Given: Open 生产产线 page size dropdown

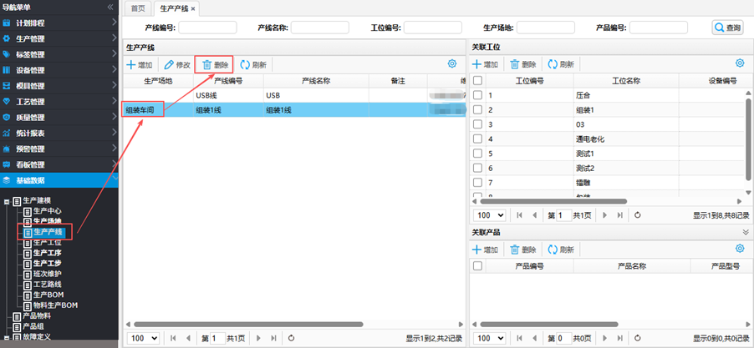Looking at the screenshot, I should click(x=143, y=338).
